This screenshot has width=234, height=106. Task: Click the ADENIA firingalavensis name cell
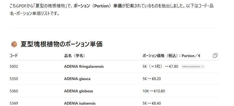point(84,66)
